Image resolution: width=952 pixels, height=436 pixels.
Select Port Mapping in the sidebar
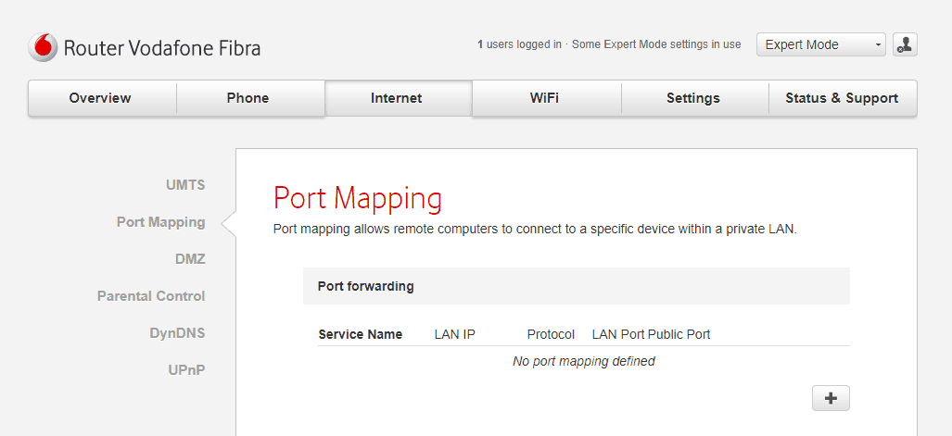pos(161,222)
